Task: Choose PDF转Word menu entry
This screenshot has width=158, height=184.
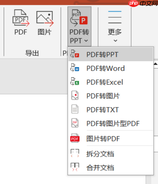Action: (x=111, y=68)
